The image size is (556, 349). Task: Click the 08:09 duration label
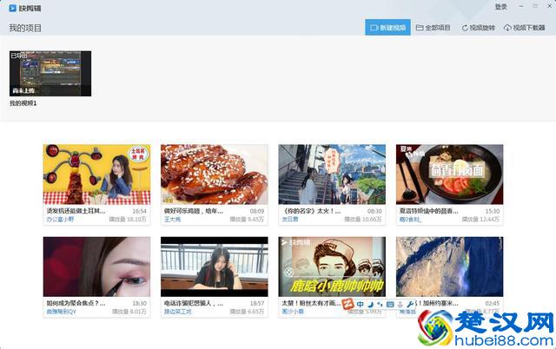pyautogui.click(x=257, y=211)
